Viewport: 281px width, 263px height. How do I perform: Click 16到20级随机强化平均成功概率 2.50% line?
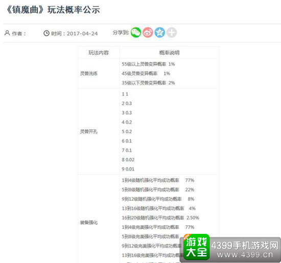tap(160, 218)
